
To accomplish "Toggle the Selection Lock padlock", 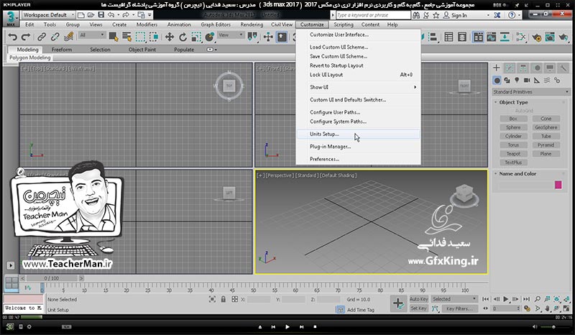I will point(224,299).
